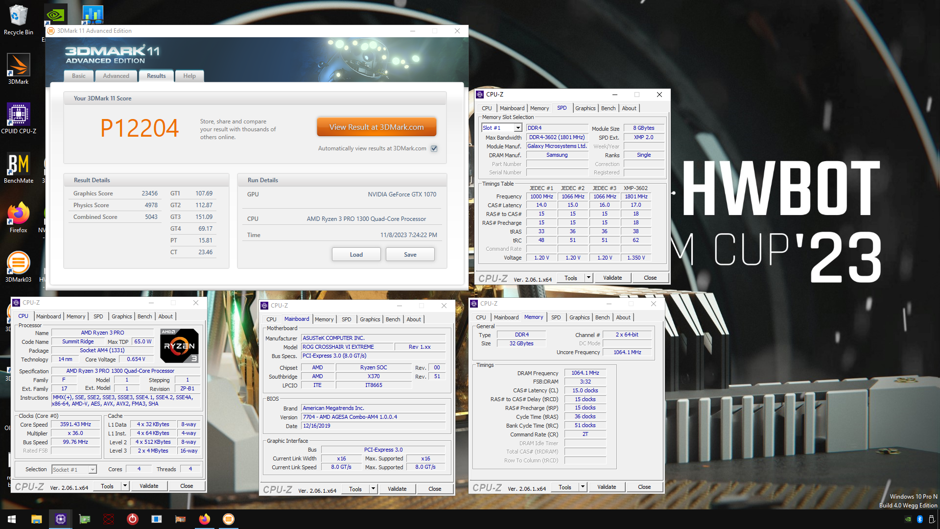Toggle automatically view results at 3DMark.com checkbox
Image resolution: width=940 pixels, height=529 pixels.
[434, 148]
